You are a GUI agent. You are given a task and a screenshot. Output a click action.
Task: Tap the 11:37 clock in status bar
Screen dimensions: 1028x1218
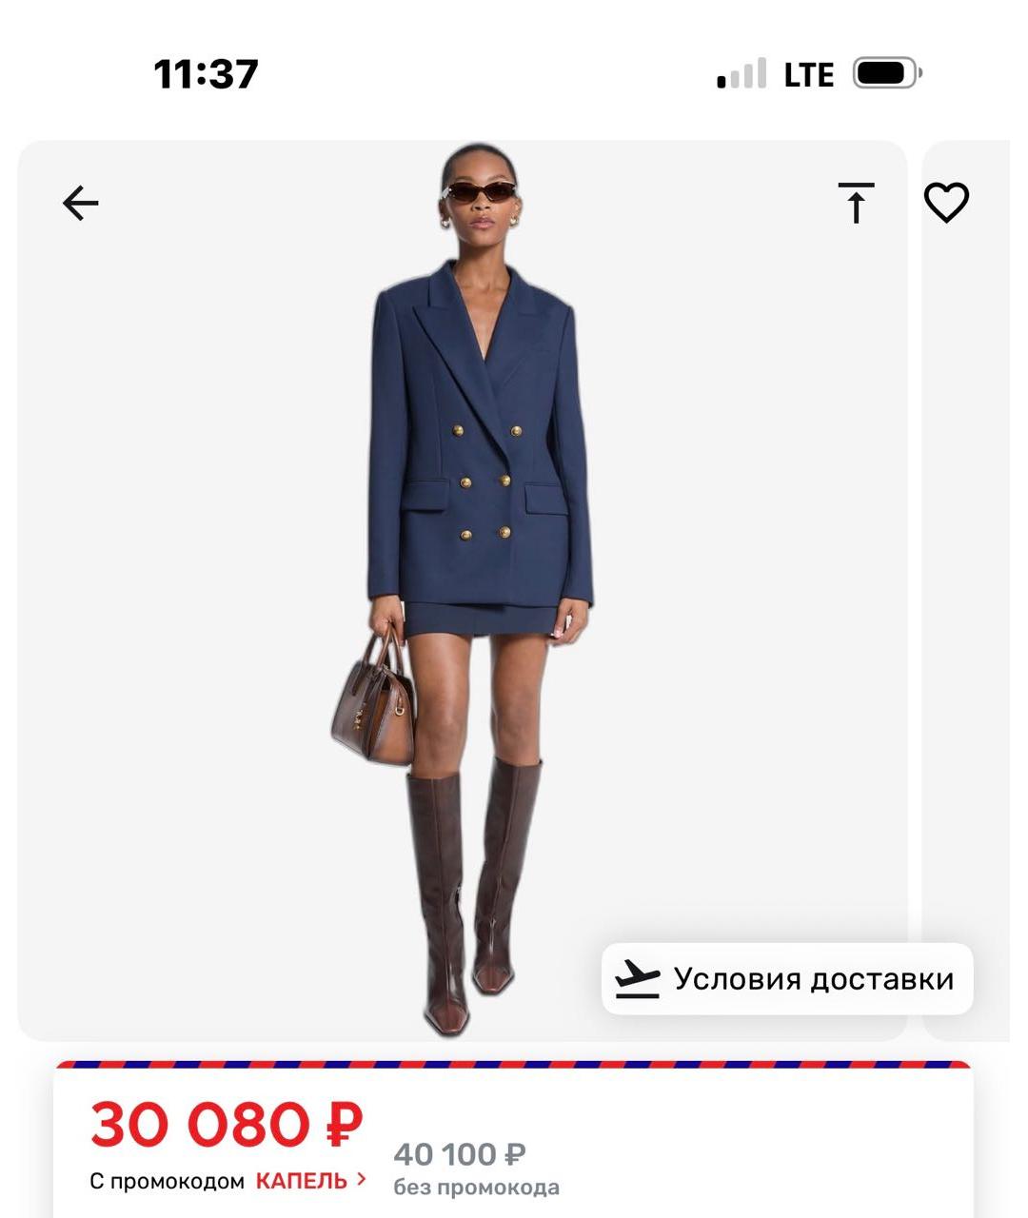click(206, 74)
